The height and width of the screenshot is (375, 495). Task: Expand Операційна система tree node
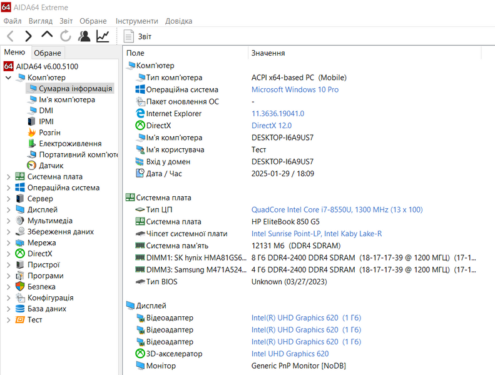9,188
